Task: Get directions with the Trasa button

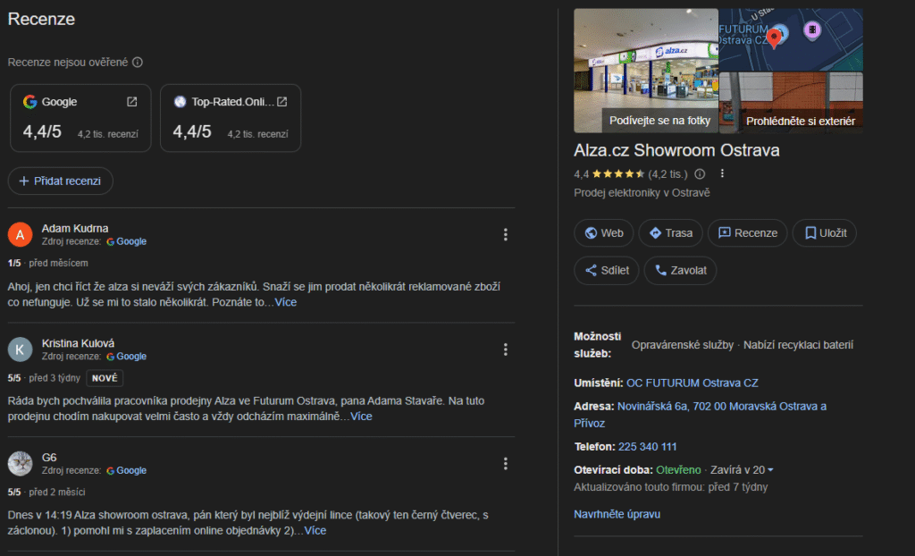Action: tap(671, 233)
